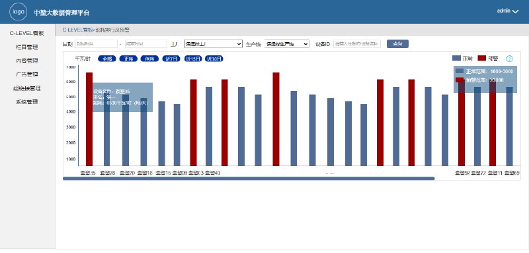Image resolution: width=529 pixels, height=253 pixels.
Task: Click the 中塑大数据管理平台 title
Action: [61, 13]
